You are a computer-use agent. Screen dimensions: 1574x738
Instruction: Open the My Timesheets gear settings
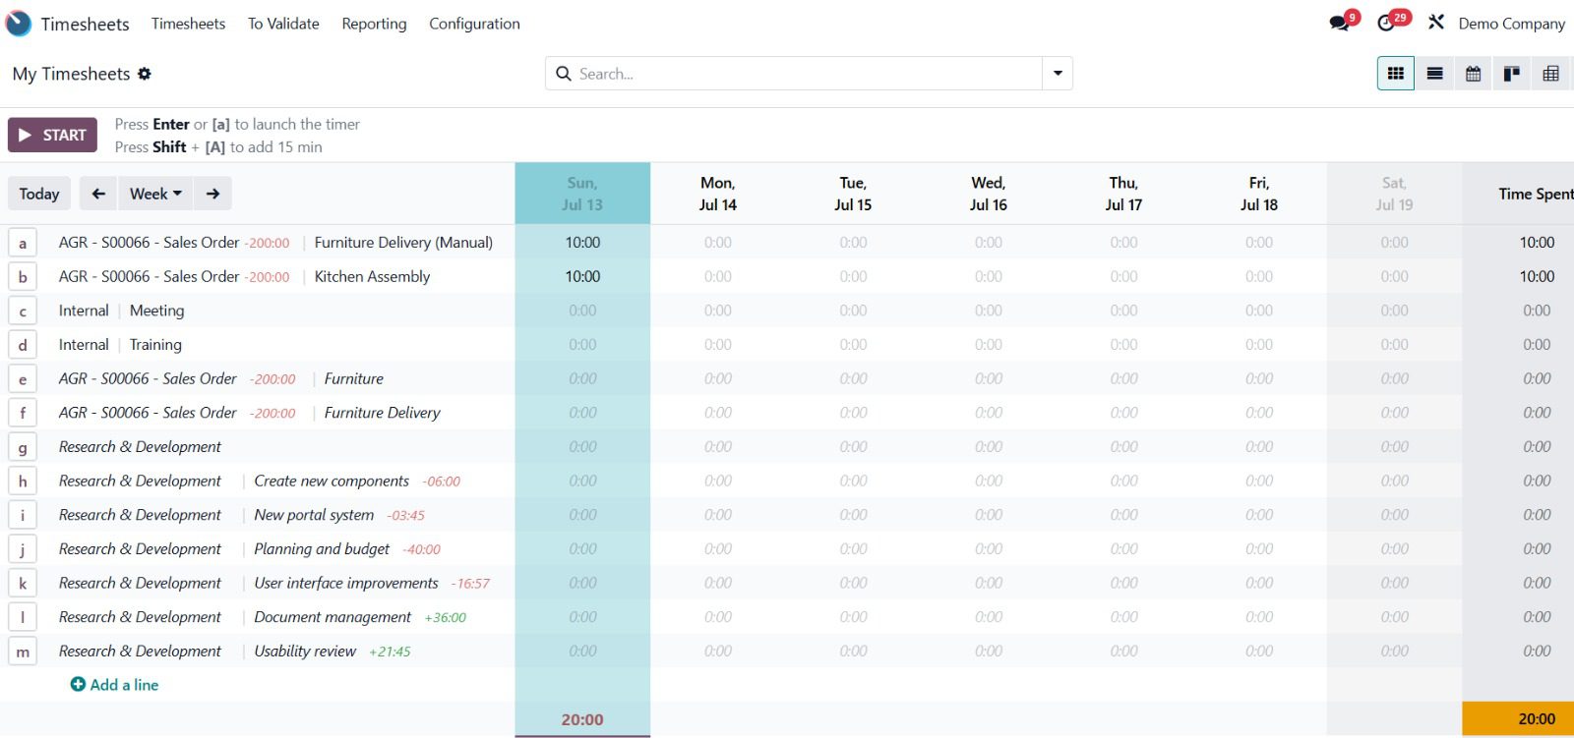click(145, 74)
